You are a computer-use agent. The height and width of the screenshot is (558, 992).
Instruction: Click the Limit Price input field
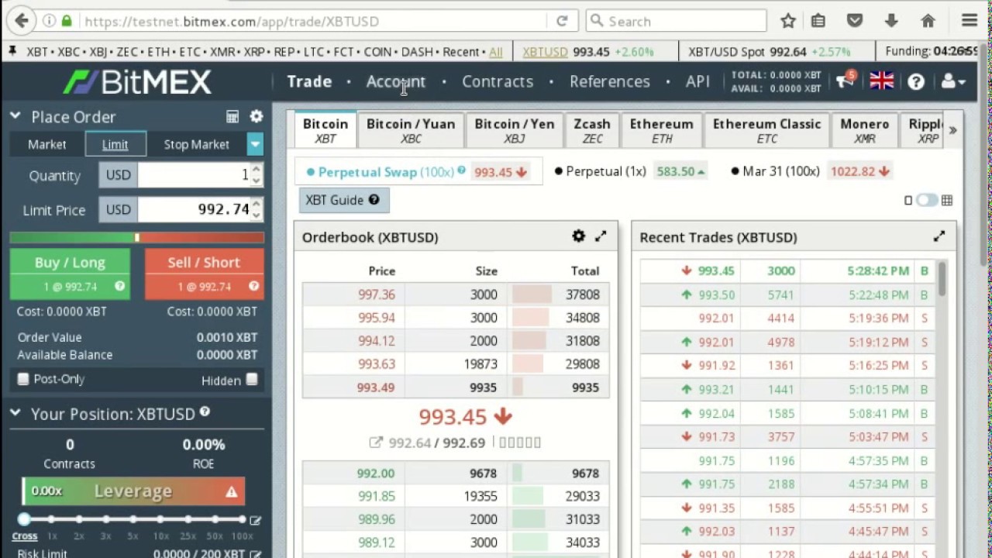pos(195,209)
